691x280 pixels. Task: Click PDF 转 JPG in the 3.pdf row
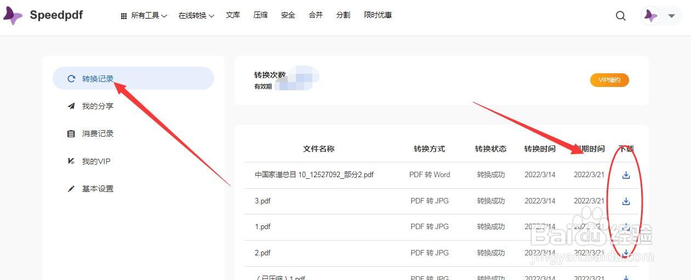point(430,201)
